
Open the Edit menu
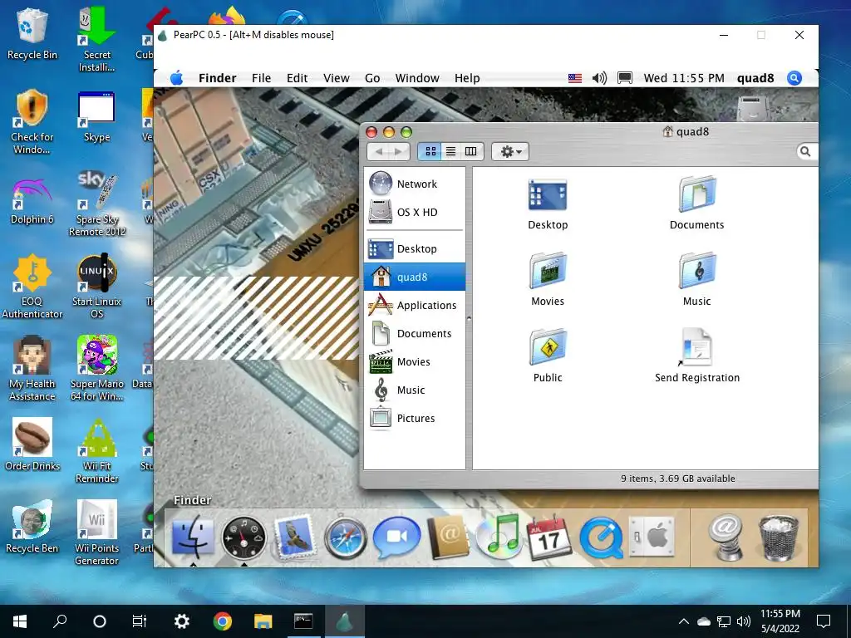(x=297, y=78)
